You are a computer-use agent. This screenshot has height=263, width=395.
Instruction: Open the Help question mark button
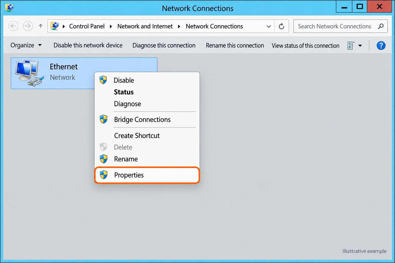381,45
